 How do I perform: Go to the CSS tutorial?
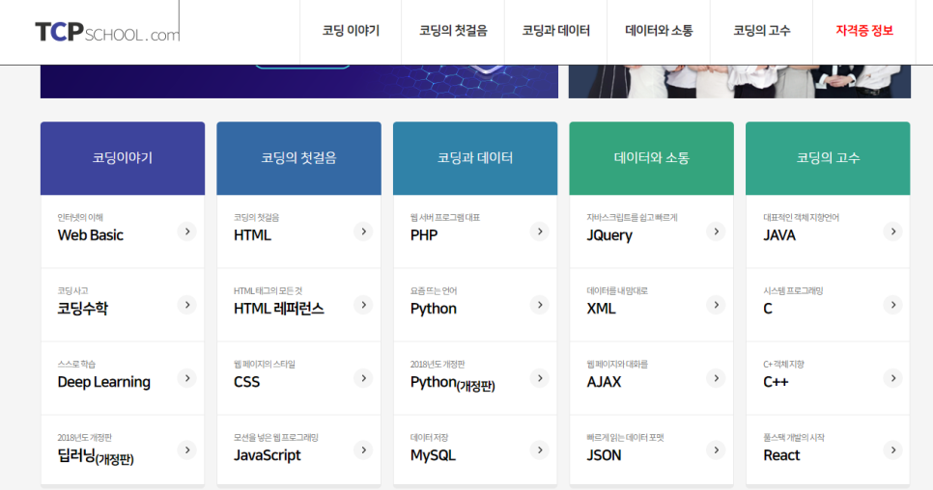pyautogui.click(x=247, y=382)
